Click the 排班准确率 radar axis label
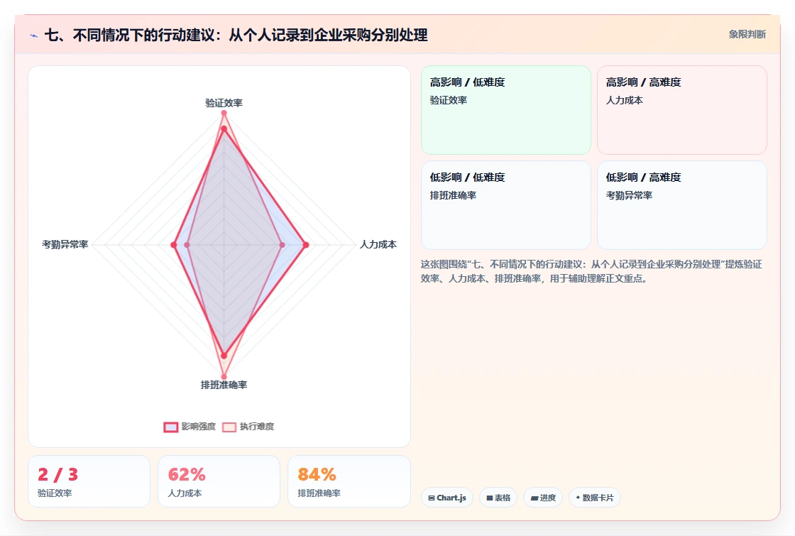Image resolution: width=795 pixels, height=536 pixels. coord(224,385)
